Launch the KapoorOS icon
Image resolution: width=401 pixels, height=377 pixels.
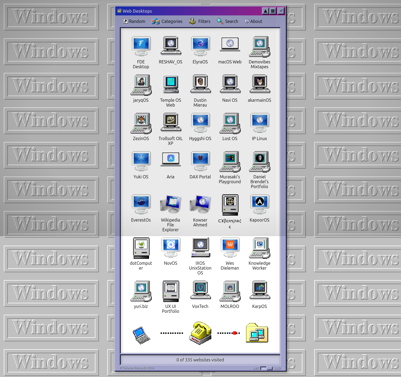click(x=260, y=205)
